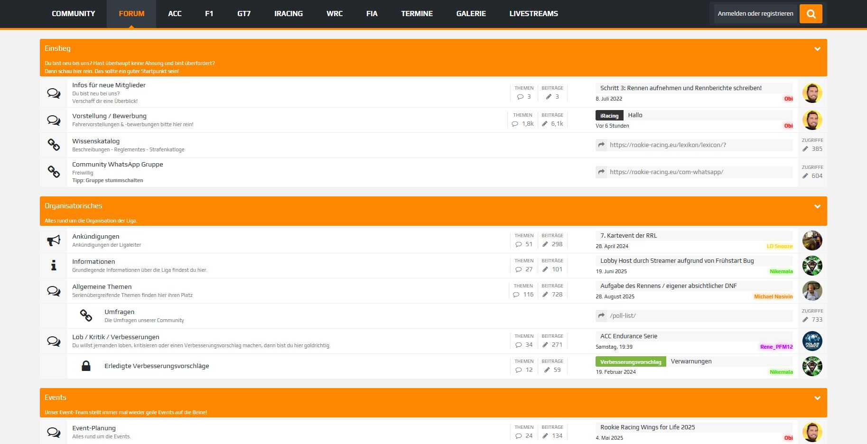Collapse the Einstieg category section

point(817,49)
